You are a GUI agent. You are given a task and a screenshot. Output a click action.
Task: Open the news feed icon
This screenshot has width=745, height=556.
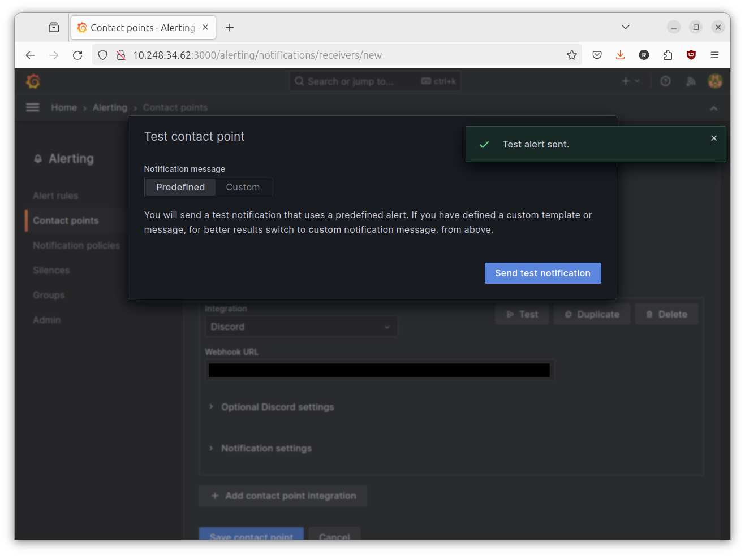(691, 81)
